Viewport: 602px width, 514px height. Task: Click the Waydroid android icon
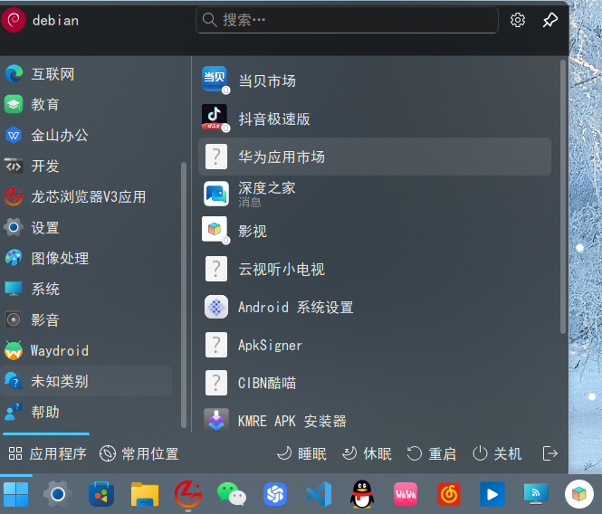[14, 350]
